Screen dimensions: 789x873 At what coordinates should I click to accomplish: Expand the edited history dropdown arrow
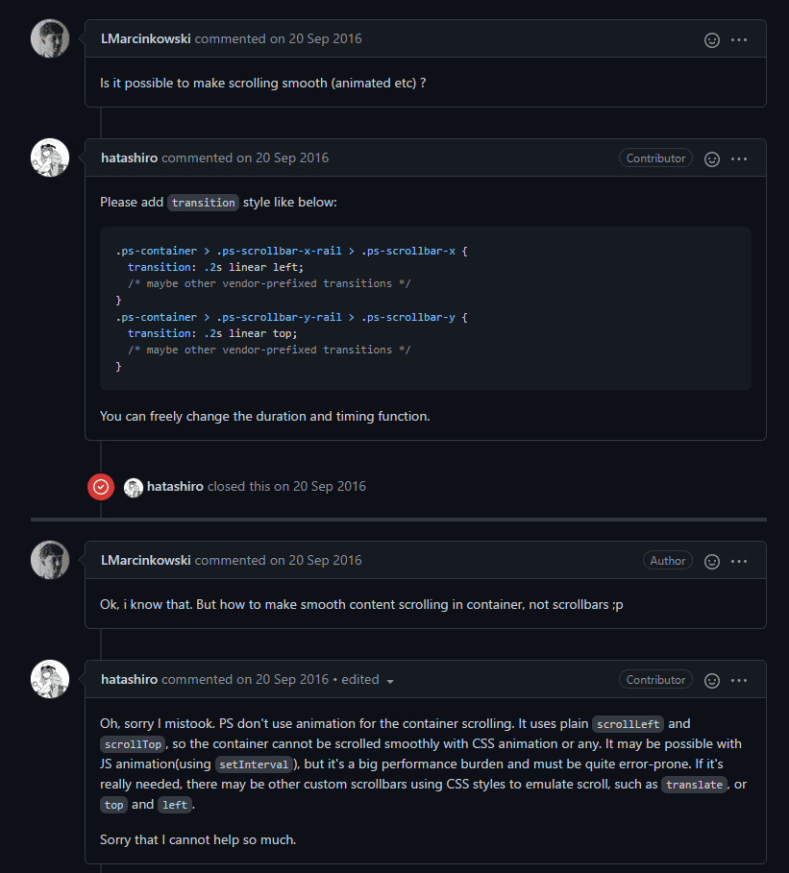(x=390, y=681)
